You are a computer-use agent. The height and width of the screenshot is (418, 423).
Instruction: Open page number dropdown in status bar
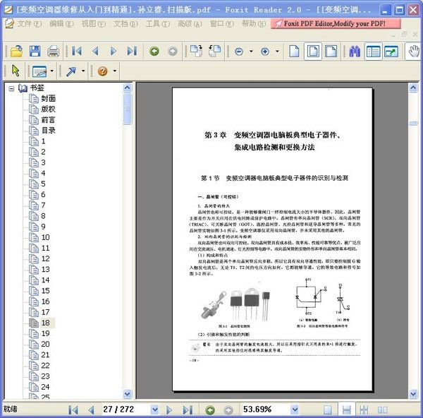pos(154,410)
